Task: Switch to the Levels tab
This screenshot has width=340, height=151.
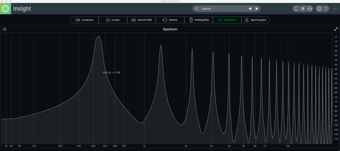Action: 113,20
